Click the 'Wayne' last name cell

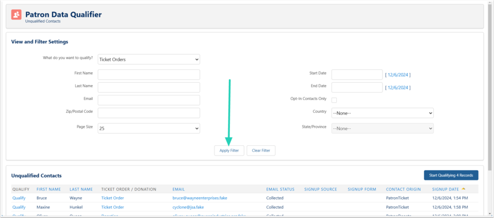point(76,198)
